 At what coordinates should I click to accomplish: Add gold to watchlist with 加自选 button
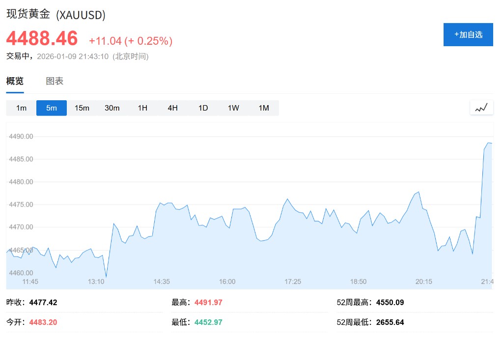[468, 34]
